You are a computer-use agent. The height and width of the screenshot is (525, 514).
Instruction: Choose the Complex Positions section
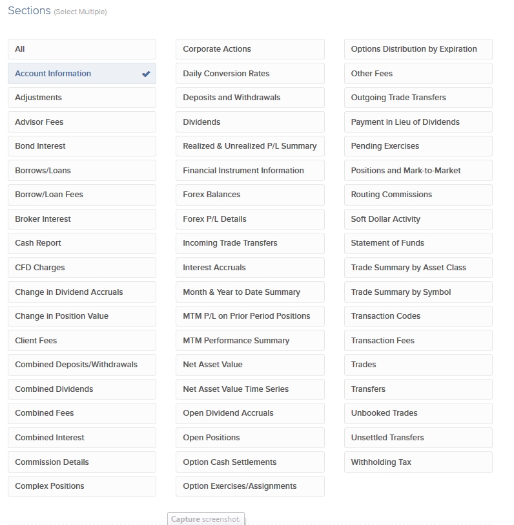coord(81,486)
